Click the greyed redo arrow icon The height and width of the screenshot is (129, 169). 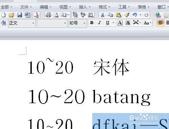pyautogui.click(x=146, y=15)
